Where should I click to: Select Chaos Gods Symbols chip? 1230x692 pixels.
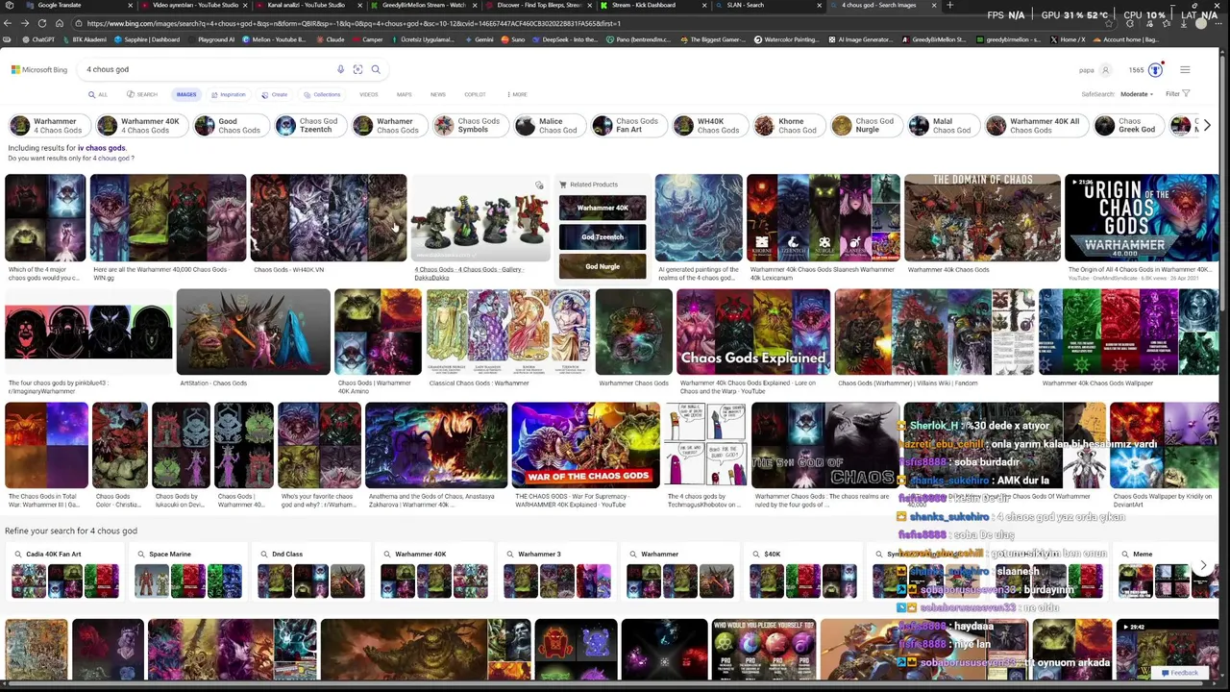coord(468,126)
